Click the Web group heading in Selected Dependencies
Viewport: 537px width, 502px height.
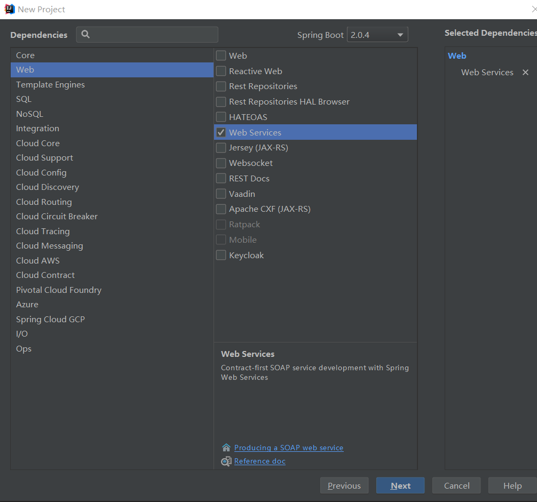click(457, 56)
